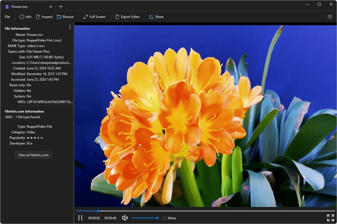
Task: Click the Inspect toolbar button
Action: point(44,17)
